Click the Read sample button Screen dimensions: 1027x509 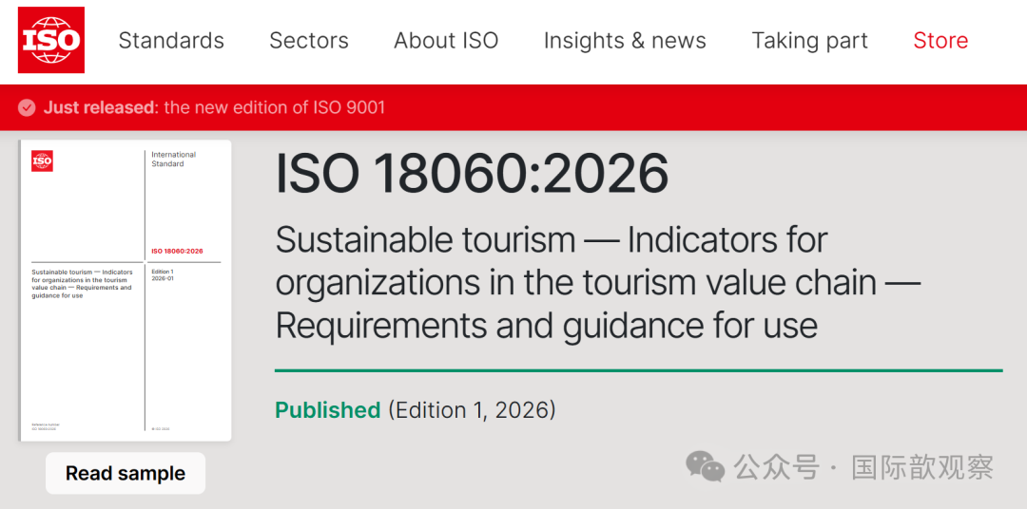pos(126,473)
